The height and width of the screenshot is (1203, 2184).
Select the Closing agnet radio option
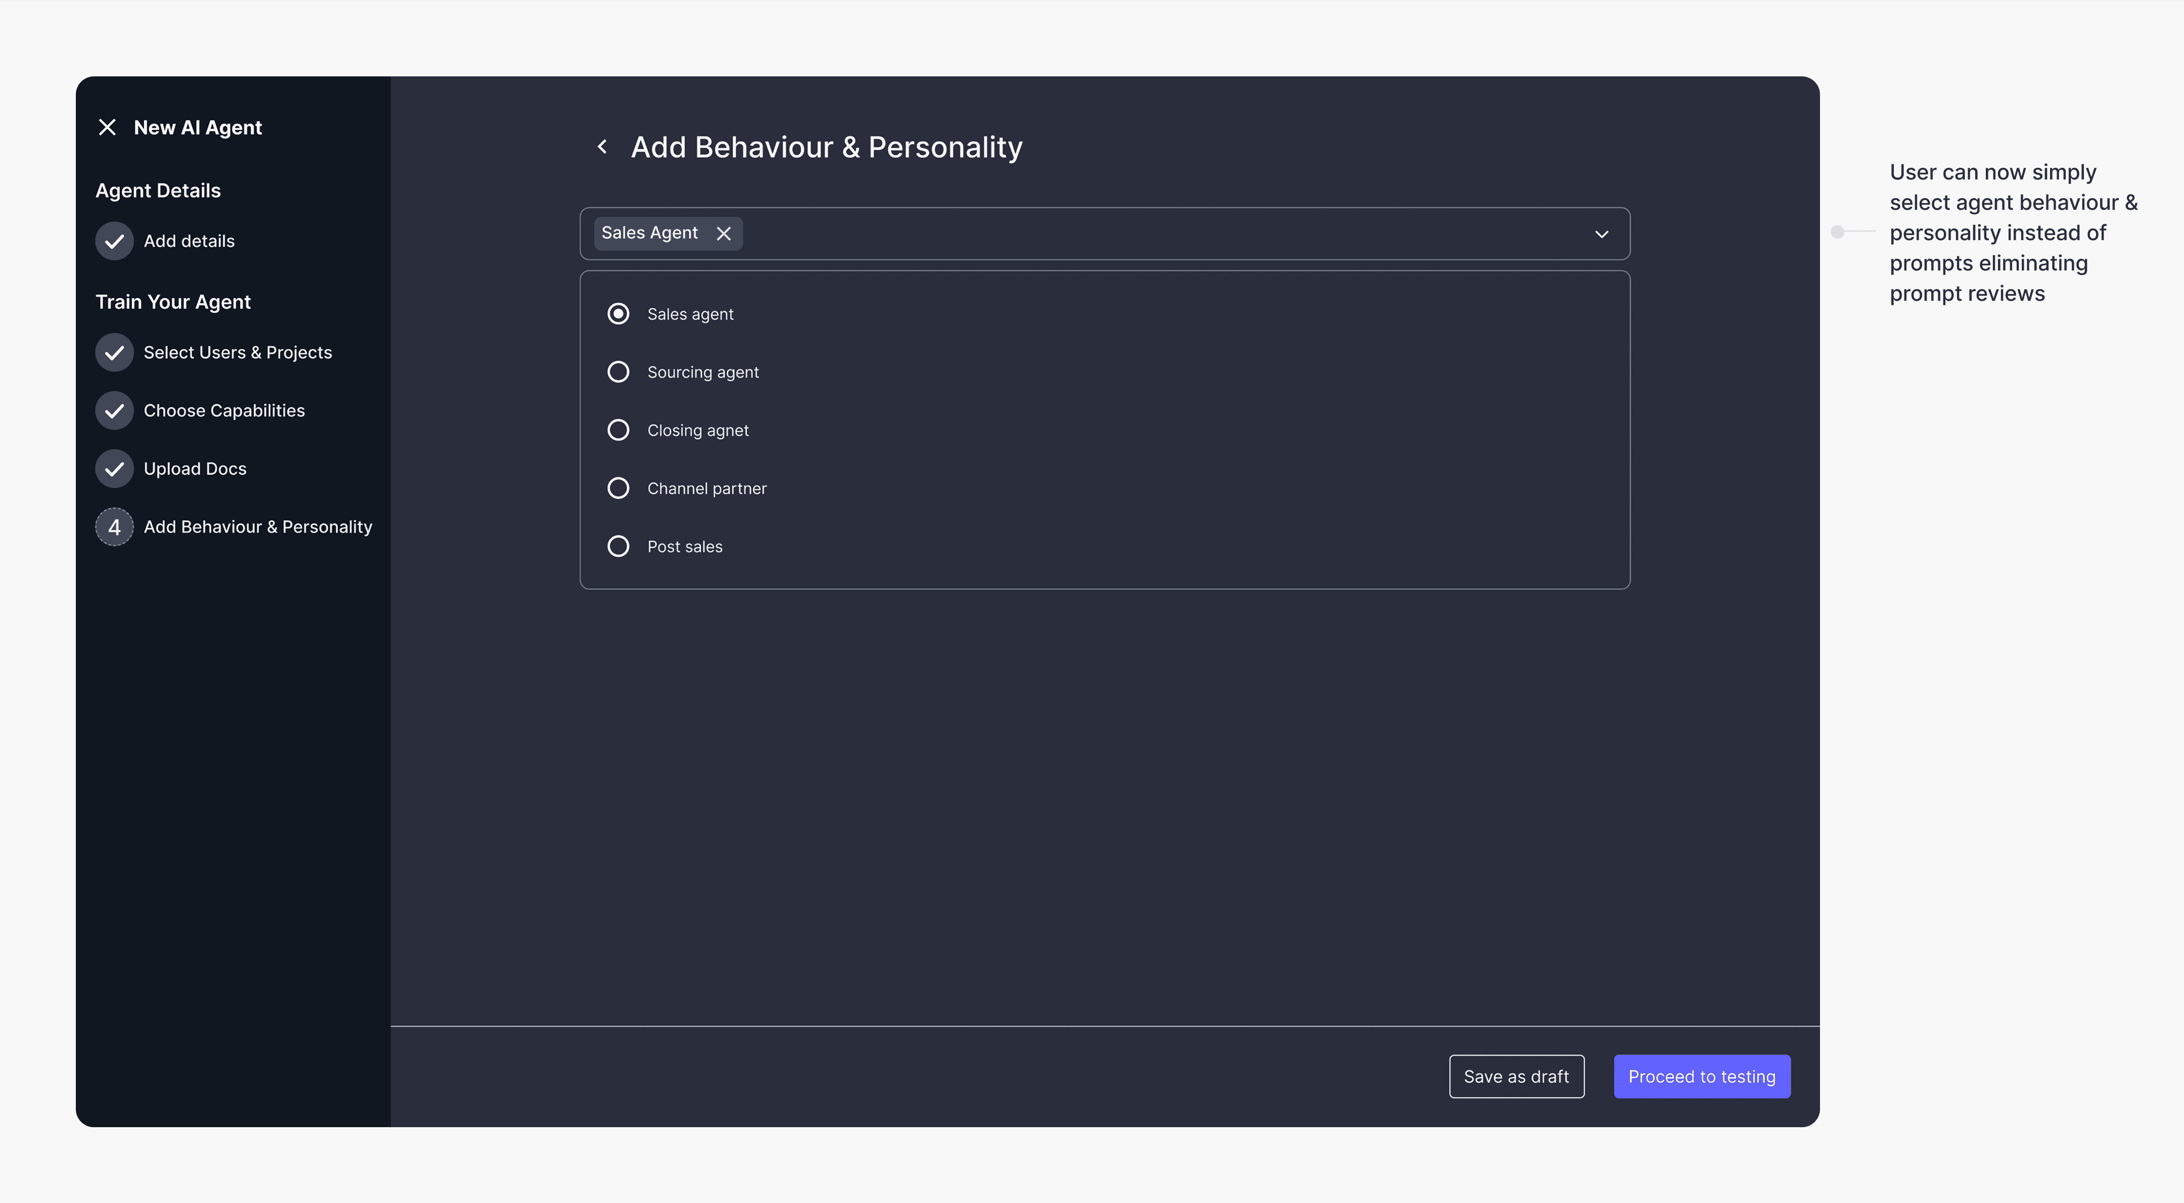tap(618, 430)
